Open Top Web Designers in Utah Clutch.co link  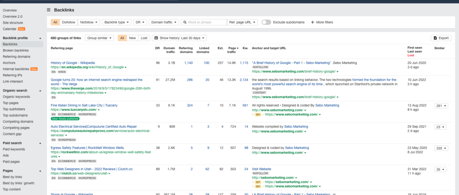click(x=91, y=169)
